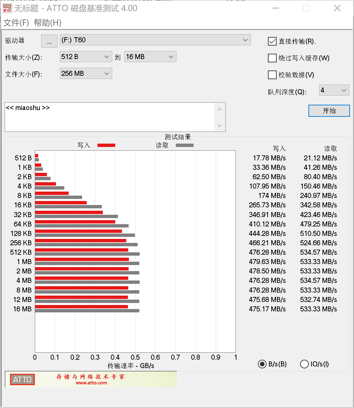Click the gray 读取 legend swatch
This screenshot has width=354, height=408.
click(x=185, y=145)
